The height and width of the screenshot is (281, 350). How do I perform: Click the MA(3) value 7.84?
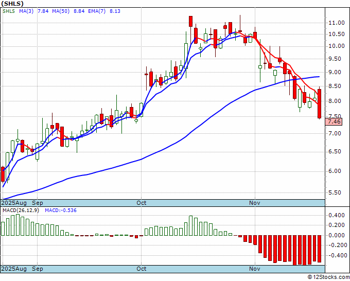pos(43,11)
